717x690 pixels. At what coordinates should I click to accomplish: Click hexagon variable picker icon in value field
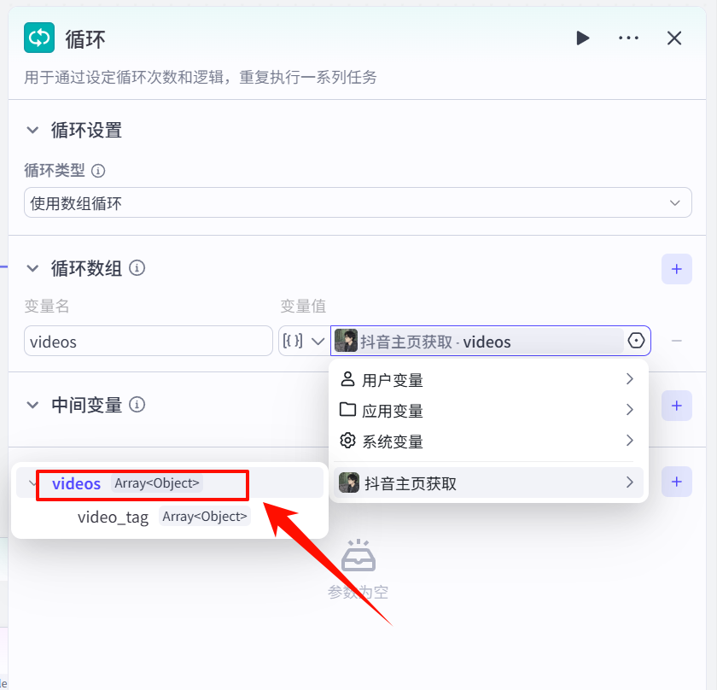point(636,342)
